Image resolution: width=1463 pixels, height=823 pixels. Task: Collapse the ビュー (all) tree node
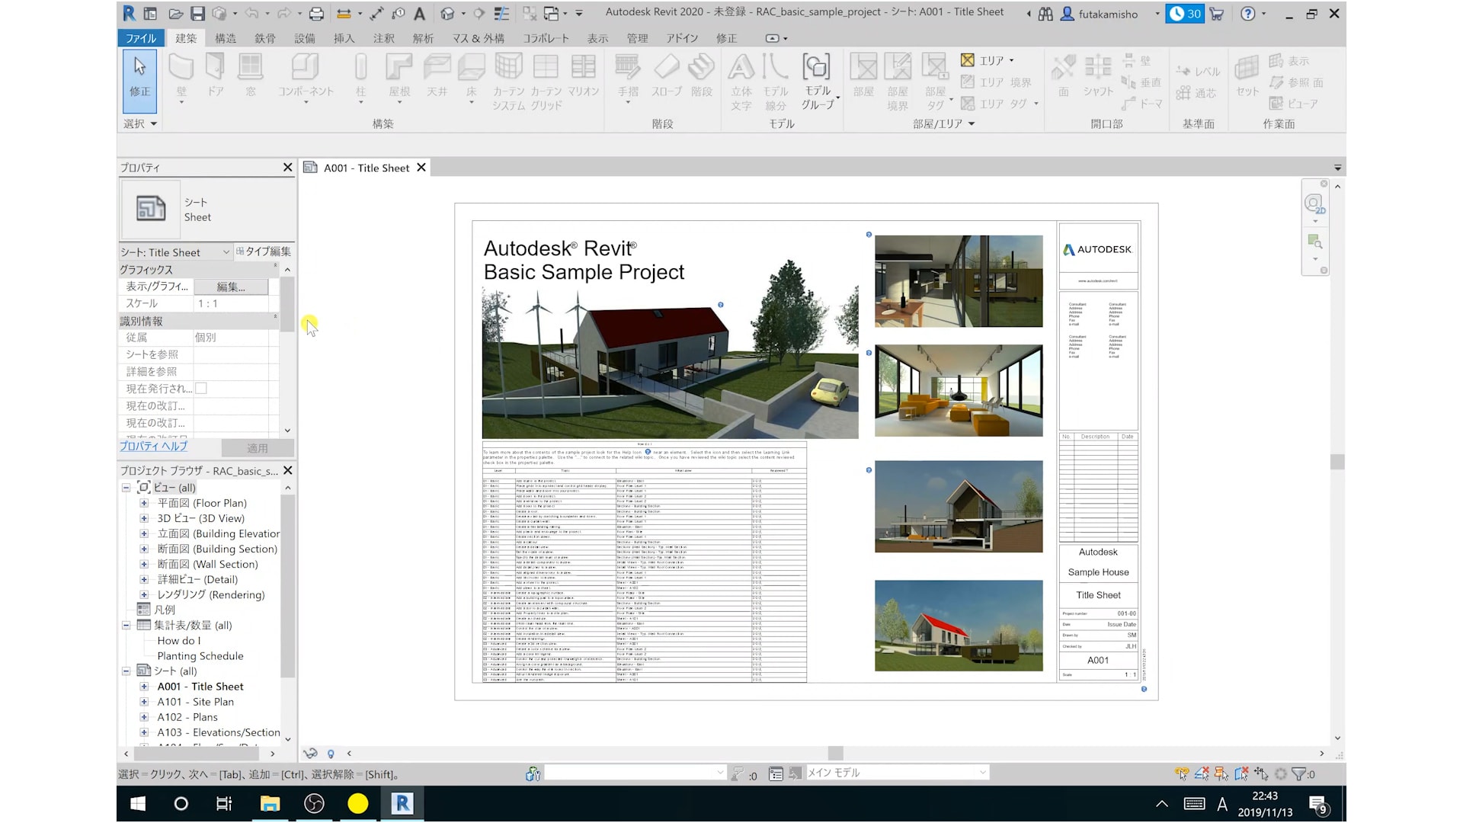pyautogui.click(x=126, y=488)
